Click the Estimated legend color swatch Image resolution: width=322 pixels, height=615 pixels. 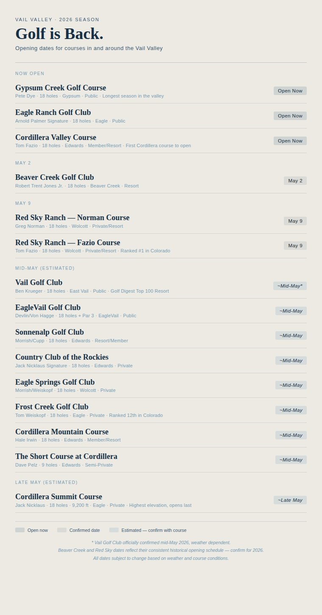coord(114,530)
